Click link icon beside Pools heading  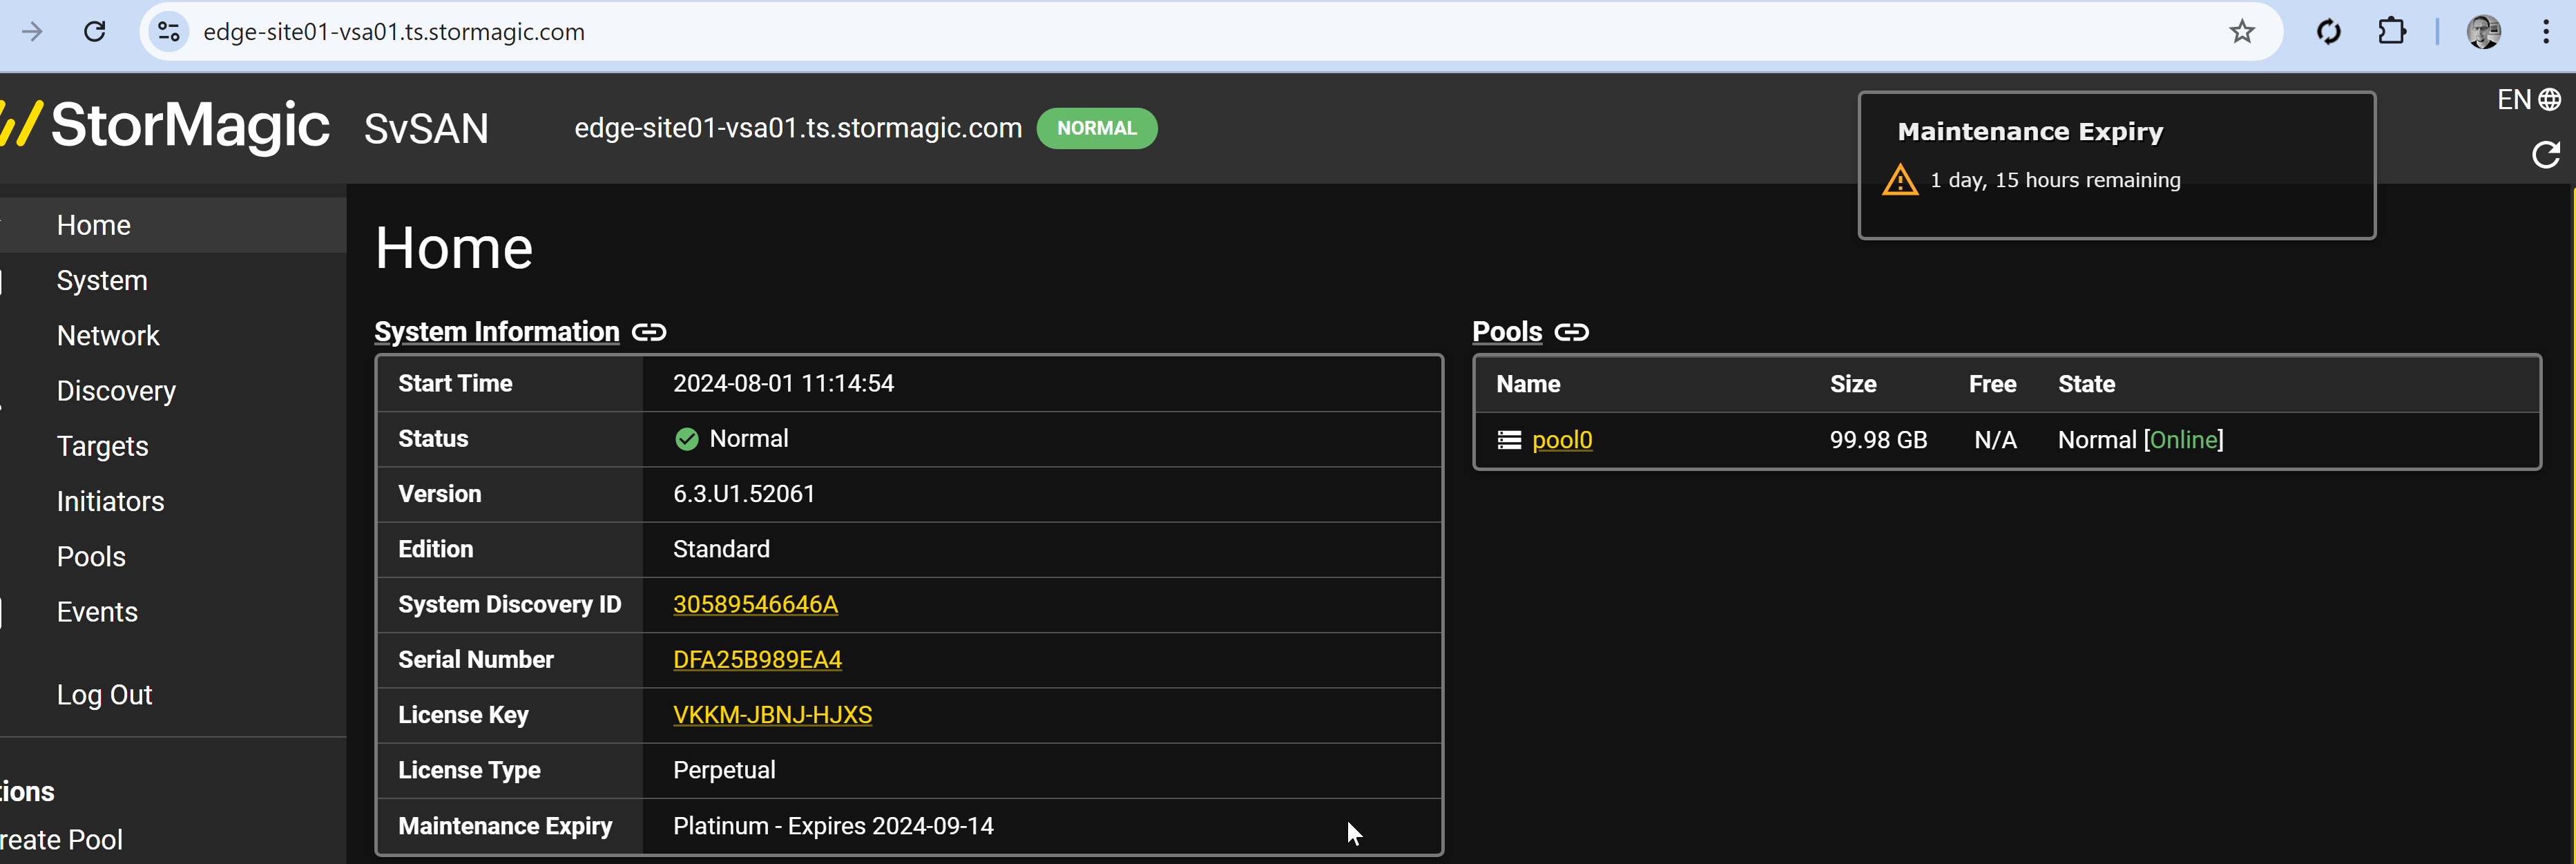click(1571, 332)
